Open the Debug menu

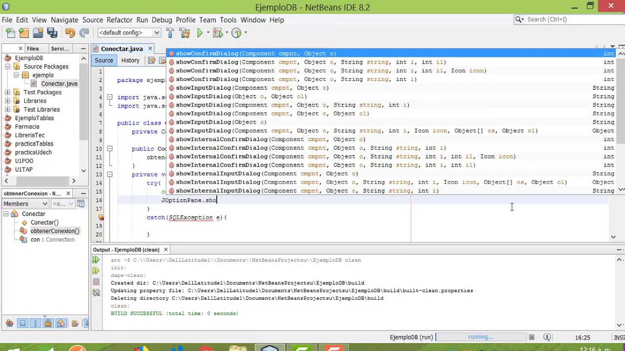pos(162,19)
